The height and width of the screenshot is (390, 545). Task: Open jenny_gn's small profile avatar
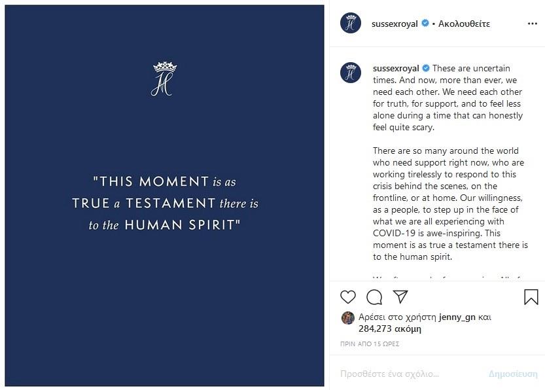point(347,317)
